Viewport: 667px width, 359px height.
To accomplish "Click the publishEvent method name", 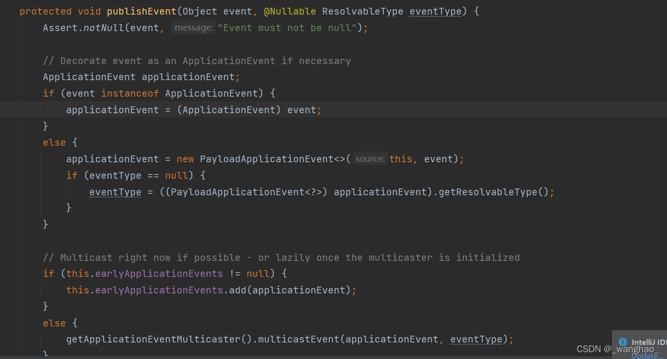I will coord(142,11).
